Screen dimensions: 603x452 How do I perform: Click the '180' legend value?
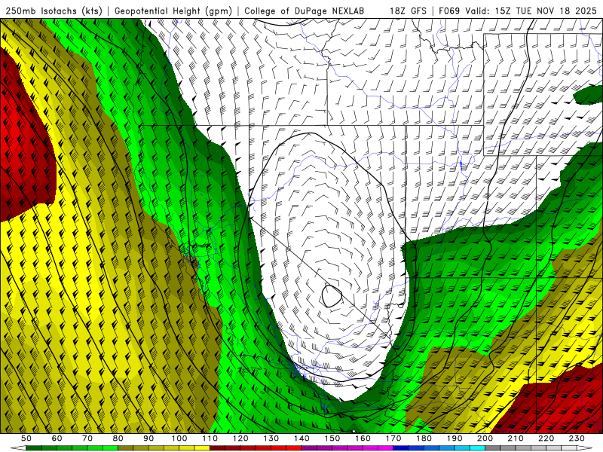[424, 438]
